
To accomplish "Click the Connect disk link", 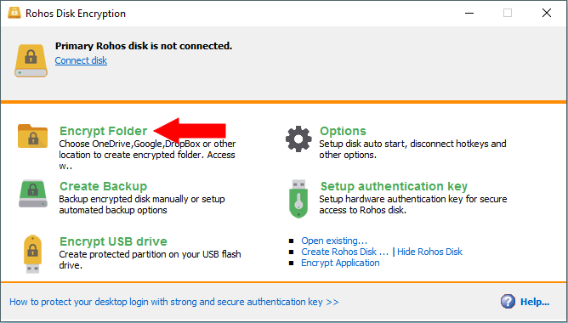I will point(81,60).
